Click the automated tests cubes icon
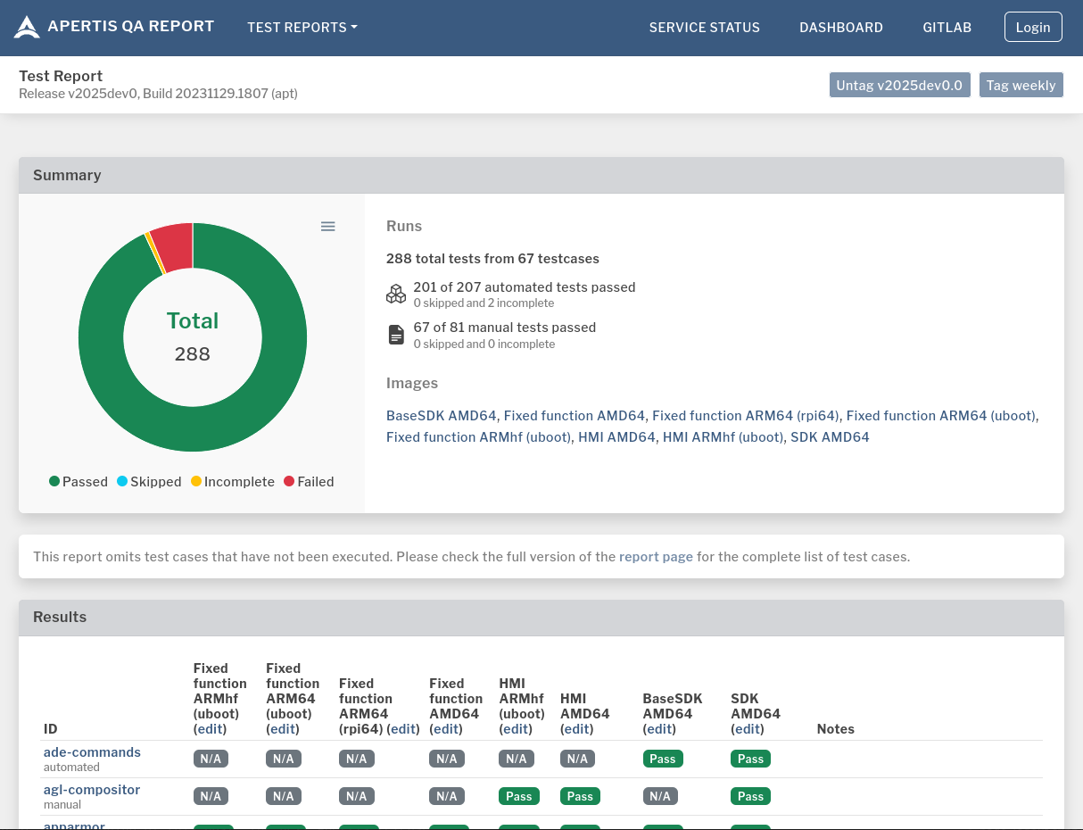Viewport: 1083px width, 830px height. click(396, 294)
